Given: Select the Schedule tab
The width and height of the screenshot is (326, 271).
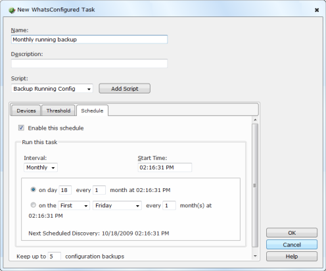Looking at the screenshot, I should (92, 111).
